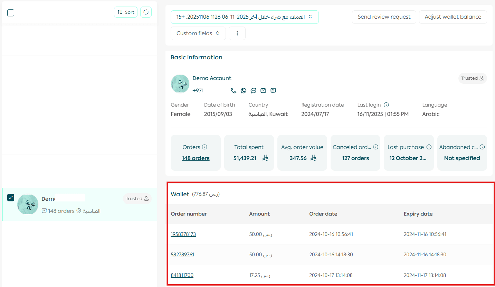Uncheck the selected Demo customer checkbox

click(x=11, y=197)
